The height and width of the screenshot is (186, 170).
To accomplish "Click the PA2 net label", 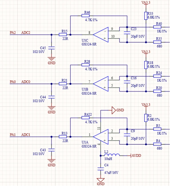I will (x=13, y=33).
